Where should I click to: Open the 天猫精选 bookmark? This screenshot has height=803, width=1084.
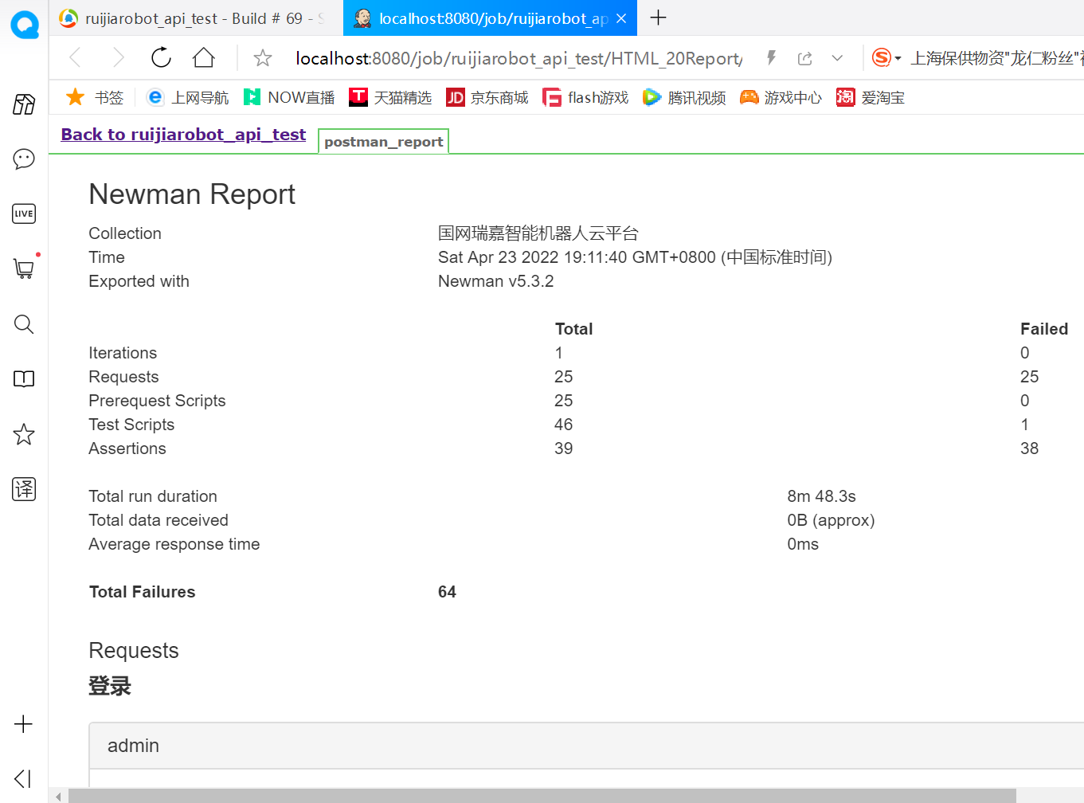390,97
